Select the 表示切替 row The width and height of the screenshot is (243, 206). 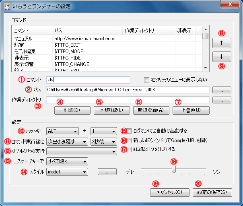click(x=107, y=64)
